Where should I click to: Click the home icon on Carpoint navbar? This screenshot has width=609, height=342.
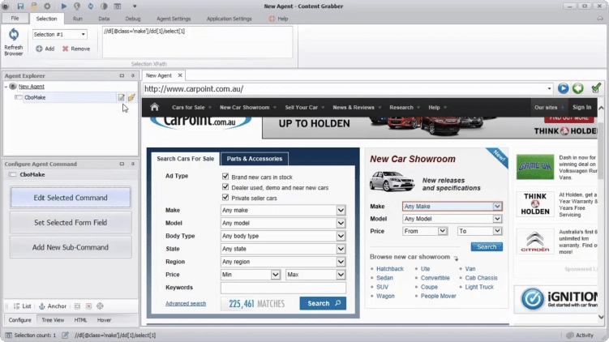pos(154,107)
